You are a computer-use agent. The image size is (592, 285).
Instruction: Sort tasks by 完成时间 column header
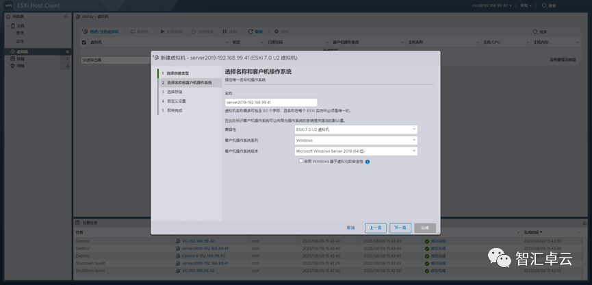[532, 232]
